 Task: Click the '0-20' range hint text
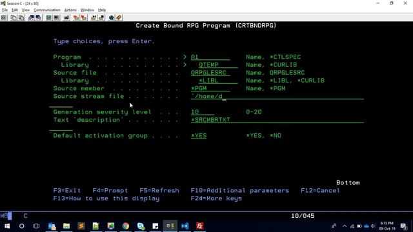254,112
